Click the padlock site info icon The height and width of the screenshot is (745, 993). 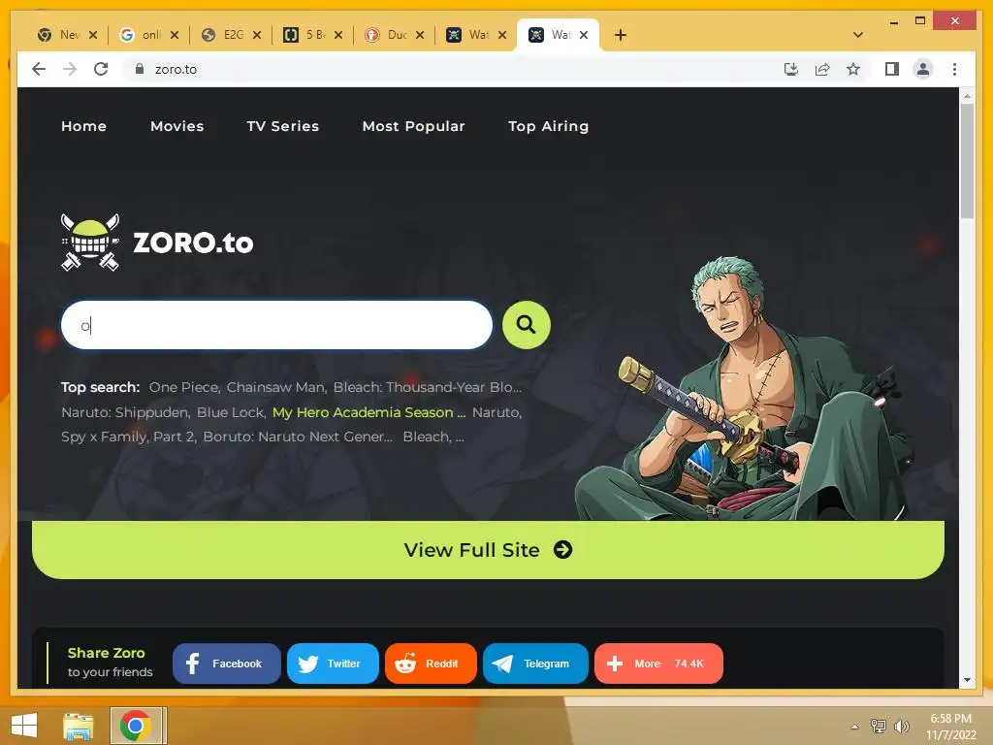tap(140, 69)
